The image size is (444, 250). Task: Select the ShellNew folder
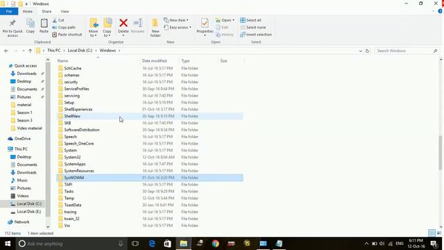click(x=150, y=116)
